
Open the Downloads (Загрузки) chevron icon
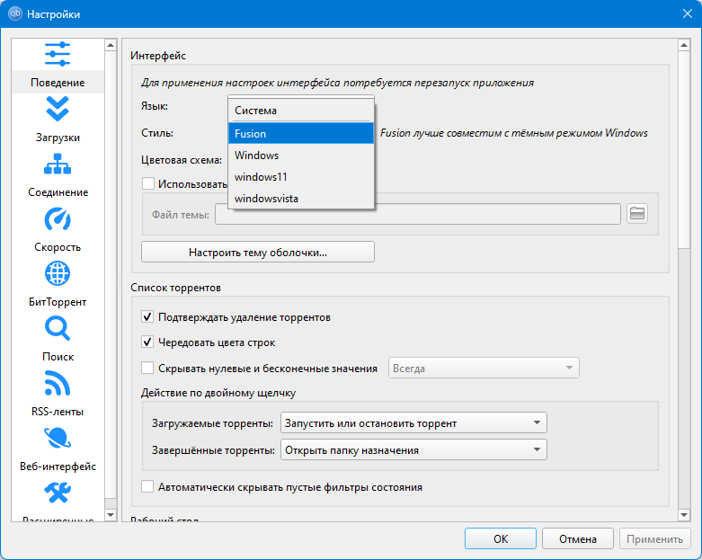click(58, 110)
